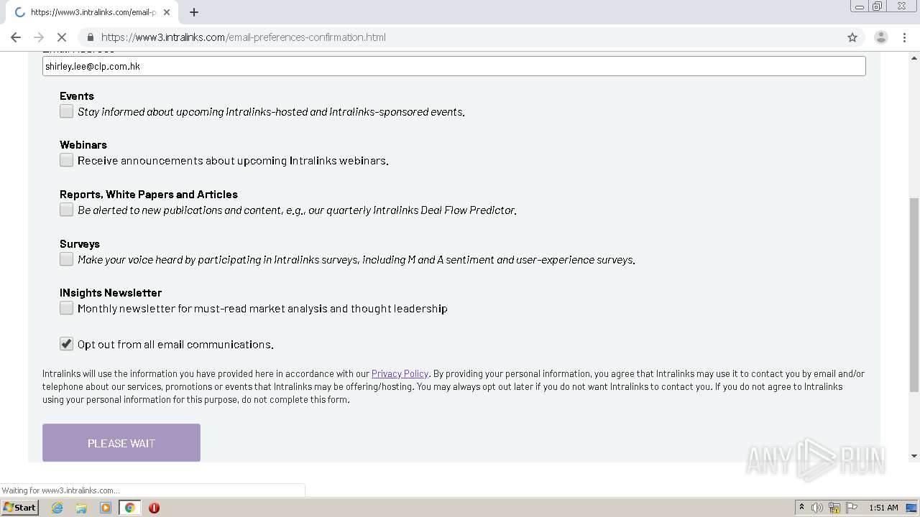The width and height of the screenshot is (920, 517).
Task: Check the Surveys checkbox
Action: (66, 259)
